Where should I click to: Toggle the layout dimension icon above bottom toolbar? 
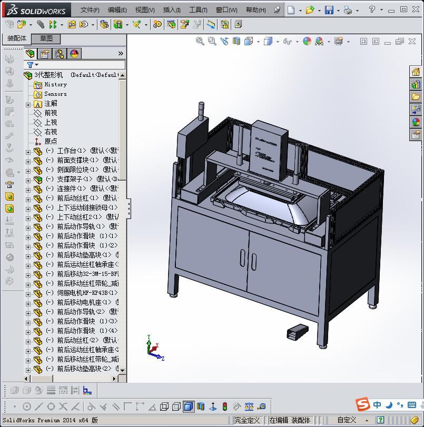tap(87, 390)
